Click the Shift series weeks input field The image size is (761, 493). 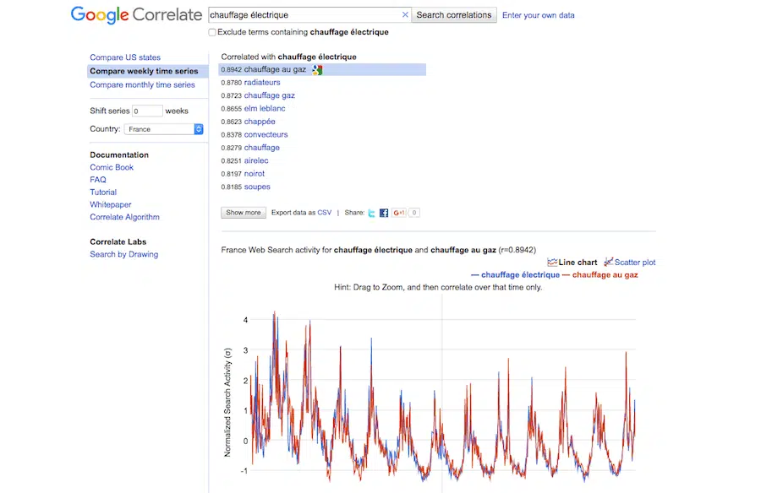pos(147,111)
